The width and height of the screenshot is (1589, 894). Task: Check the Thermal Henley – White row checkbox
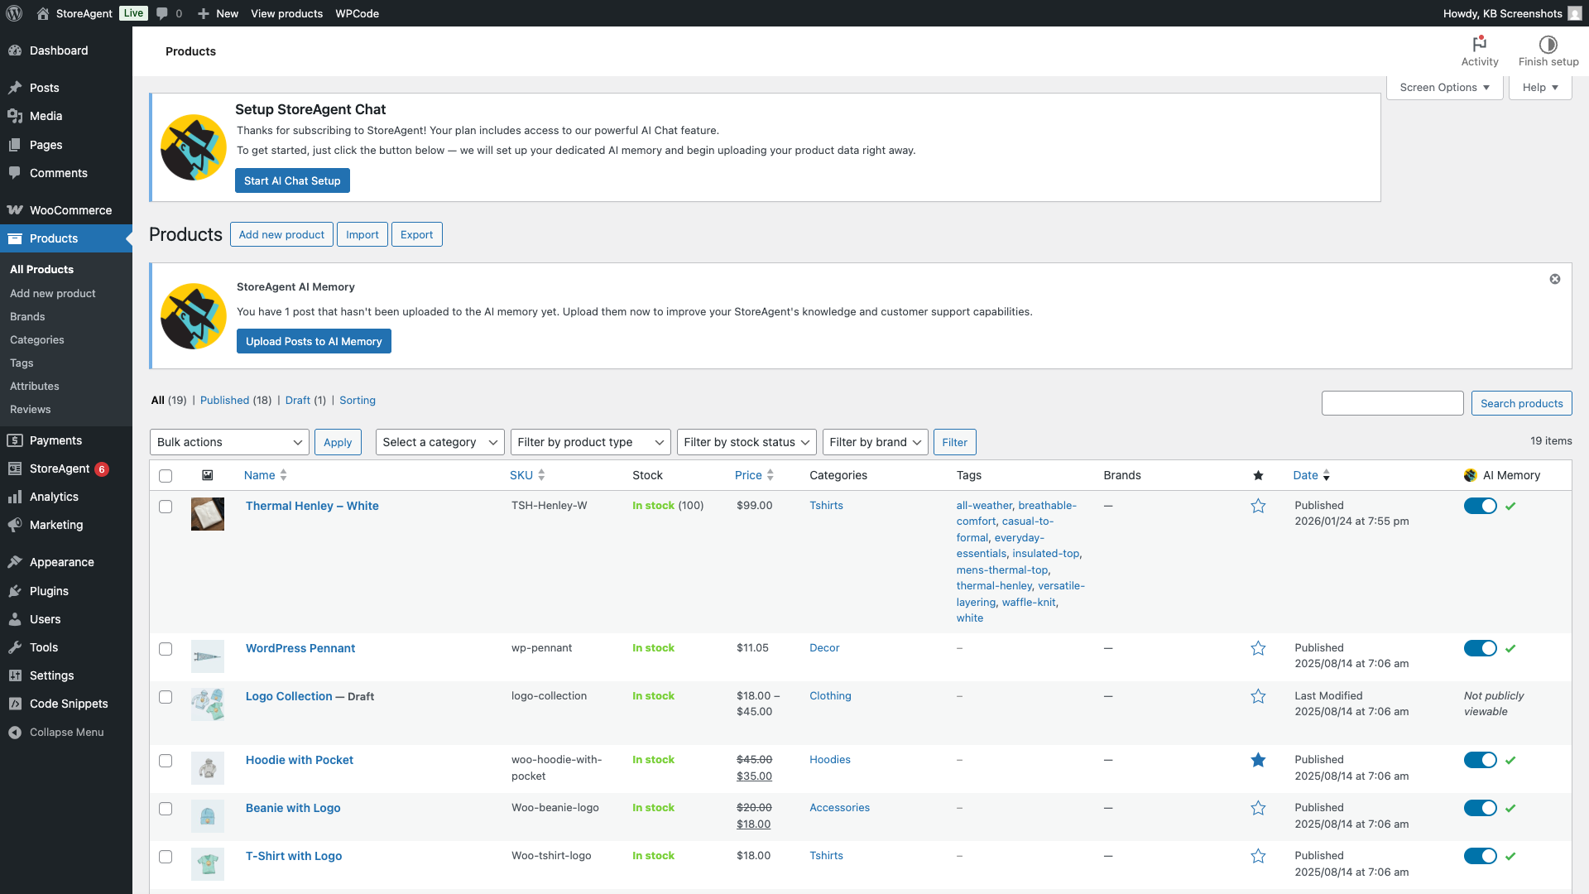[x=166, y=507]
